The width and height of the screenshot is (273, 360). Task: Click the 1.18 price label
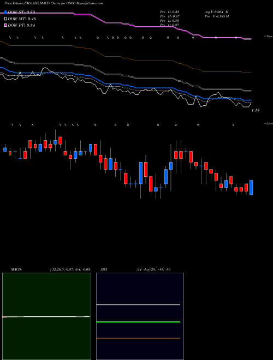point(256,110)
